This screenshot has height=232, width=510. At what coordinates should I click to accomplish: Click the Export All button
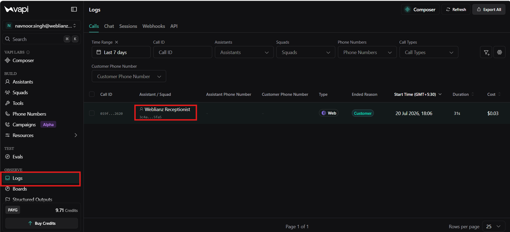tap(489, 9)
